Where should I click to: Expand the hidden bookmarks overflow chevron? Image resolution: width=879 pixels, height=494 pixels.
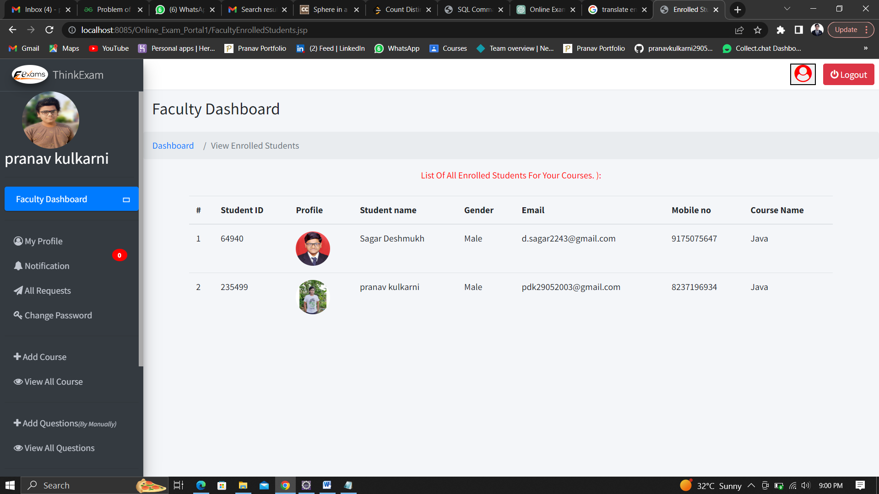click(865, 48)
